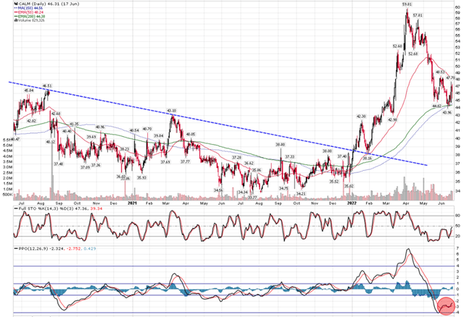The image size is (464, 317).
Task: Click the 40.47 price label
Action: pos(14,139)
